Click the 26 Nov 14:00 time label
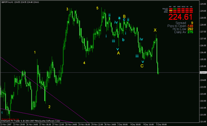The image size is (207, 126). (32, 125)
